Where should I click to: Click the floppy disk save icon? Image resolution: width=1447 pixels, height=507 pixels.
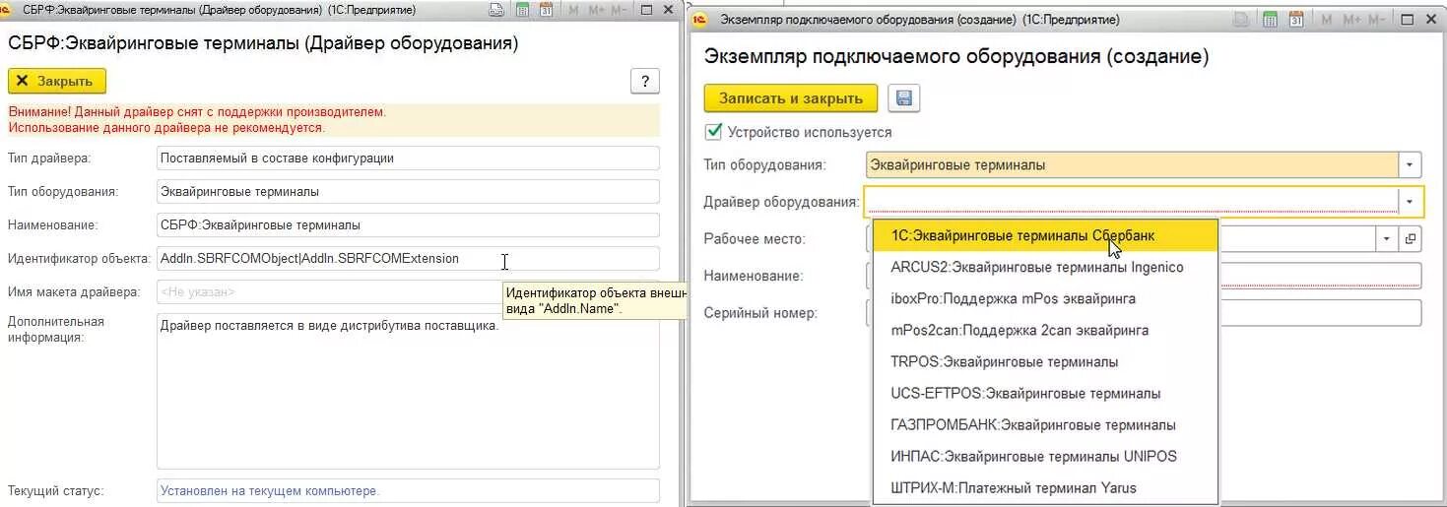point(903,98)
